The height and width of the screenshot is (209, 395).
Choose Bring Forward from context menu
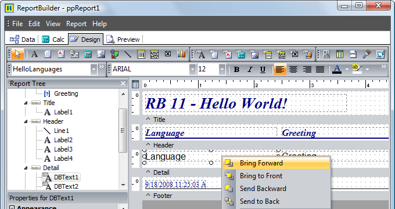coord(276,163)
